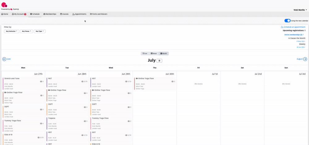
Task: Click the pink color bar on Yummy Yoga Flow Monday
Action: tap(3, 123)
